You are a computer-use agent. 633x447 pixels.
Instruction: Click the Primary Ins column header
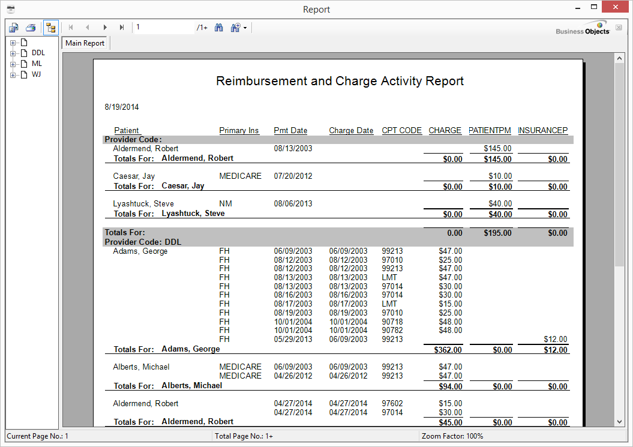pyautogui.click(x=239, y=130)
